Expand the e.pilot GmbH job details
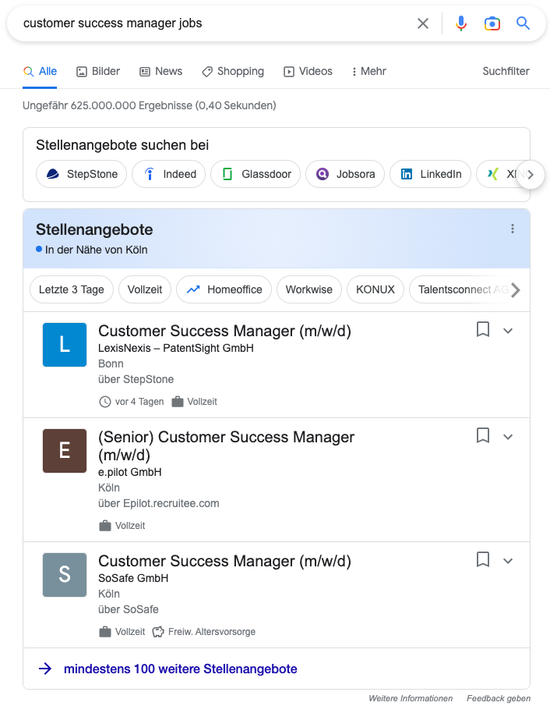Viewport: 550px width, 706px height. (x=508, y=437)
